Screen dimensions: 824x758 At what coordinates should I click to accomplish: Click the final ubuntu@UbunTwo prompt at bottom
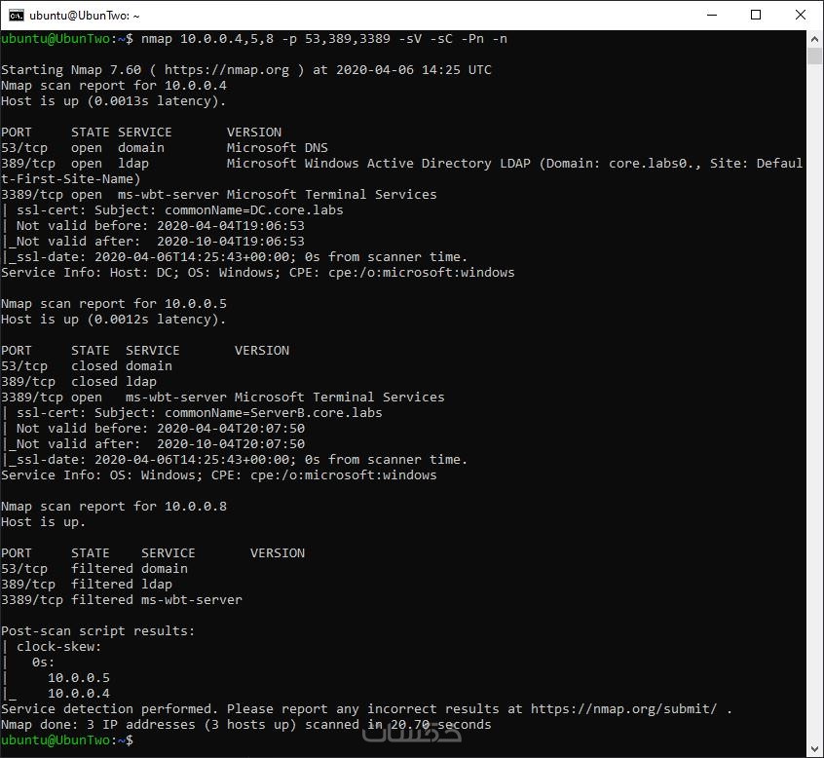pos(67,740)
